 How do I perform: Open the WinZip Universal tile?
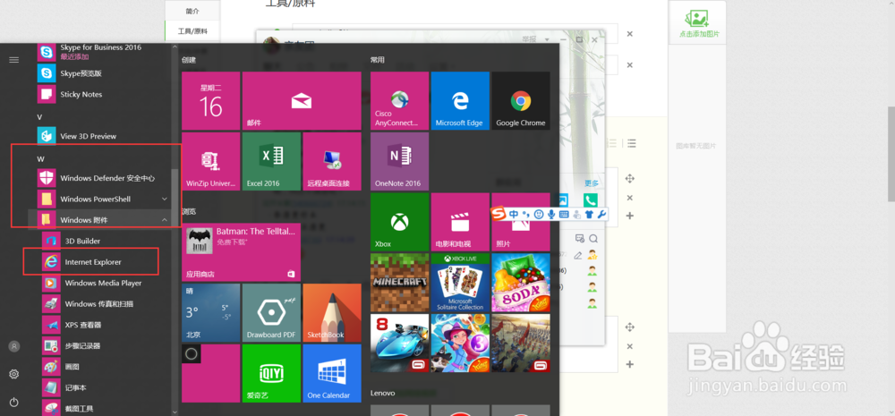point(210,162)
